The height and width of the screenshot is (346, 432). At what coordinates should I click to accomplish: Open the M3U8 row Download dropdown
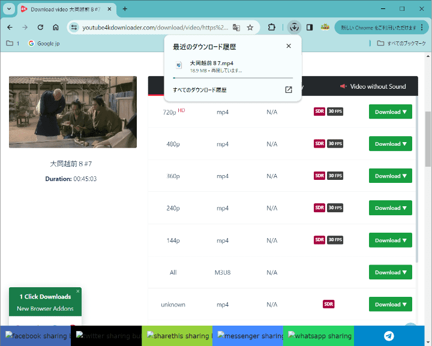coord(390,272)
